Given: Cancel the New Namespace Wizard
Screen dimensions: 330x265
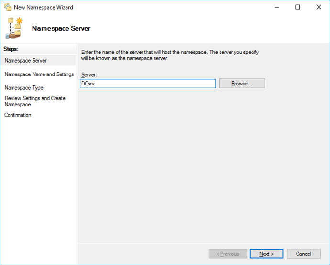Looking at the screenshot, I should [x=304, y=254].
